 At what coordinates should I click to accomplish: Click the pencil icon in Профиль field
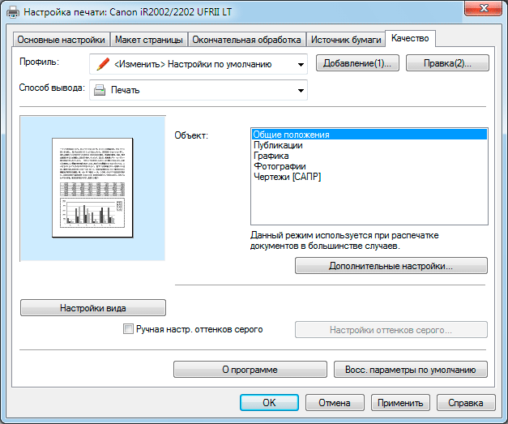103,64
